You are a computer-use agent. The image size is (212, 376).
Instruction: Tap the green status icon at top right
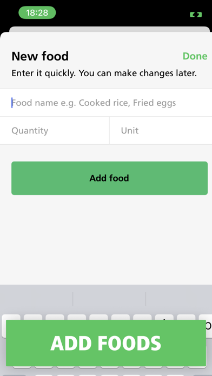[x=196, y=15]
